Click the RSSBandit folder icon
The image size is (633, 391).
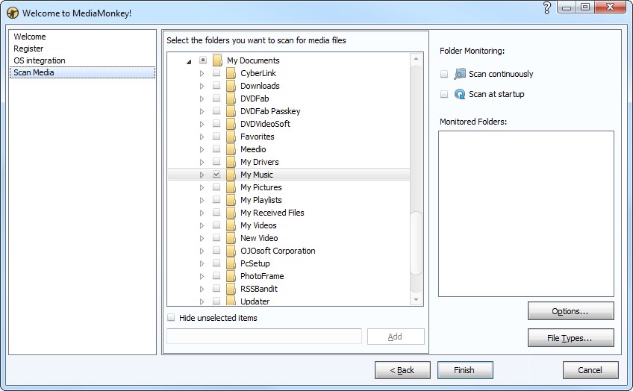[x=231, y=289]
